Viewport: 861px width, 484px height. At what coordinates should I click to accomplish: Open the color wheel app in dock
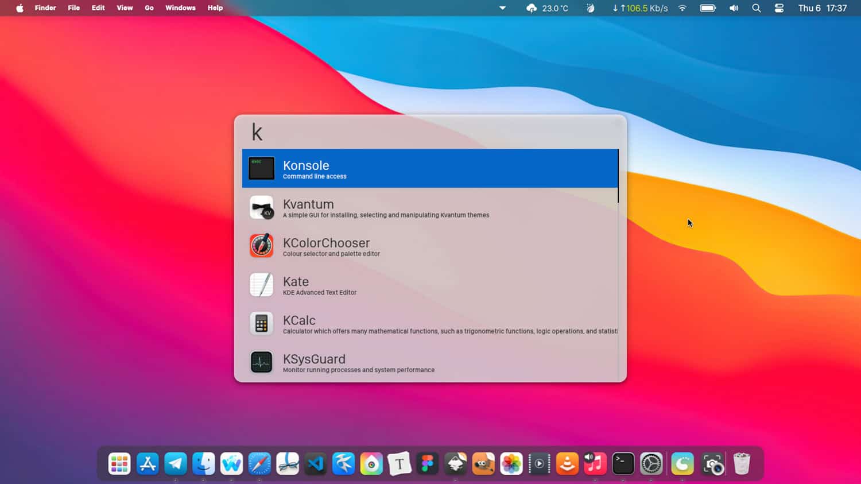[371, 464]
